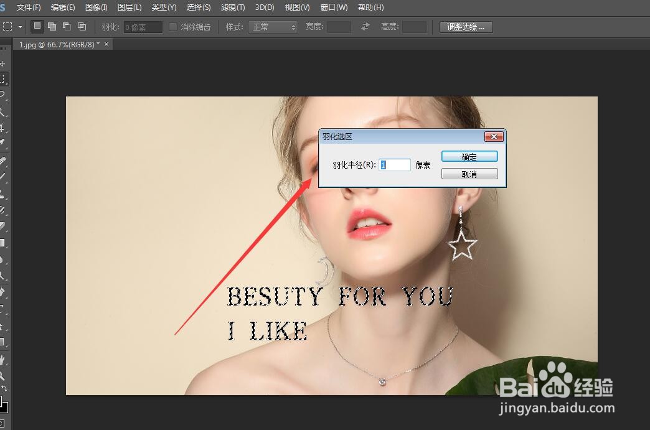Select the History Brush tool
This screenshot has width=650, height=430.
[x=2, y=210]
